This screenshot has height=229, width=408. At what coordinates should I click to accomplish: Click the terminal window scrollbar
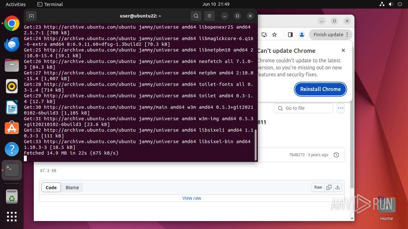pyautogui.click(x=255, y=145)
